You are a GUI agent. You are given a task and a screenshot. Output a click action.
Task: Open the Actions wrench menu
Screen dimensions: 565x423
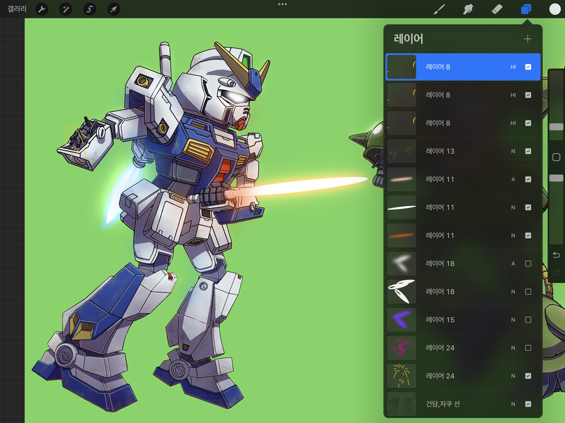coord(42,9)
